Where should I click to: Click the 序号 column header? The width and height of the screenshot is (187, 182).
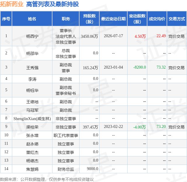click(6, 19)
